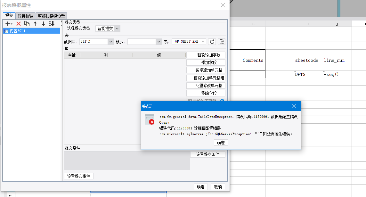Move item down with the down arrow

[44, 24]
